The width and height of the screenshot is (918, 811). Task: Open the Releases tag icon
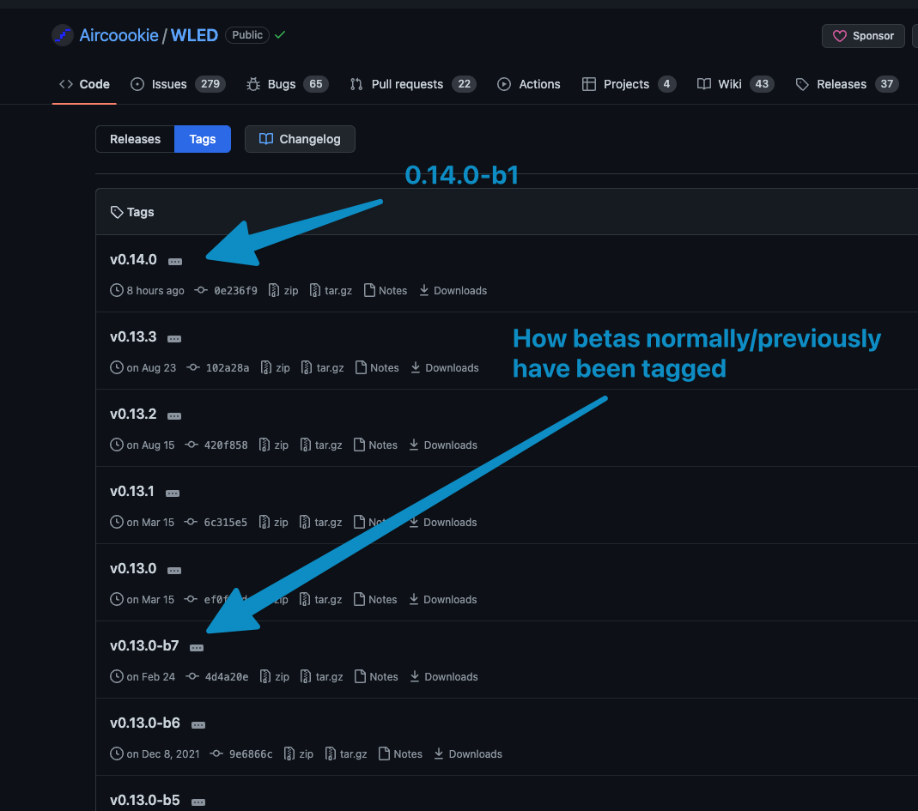pyautogui.click(x=801, y=84)
